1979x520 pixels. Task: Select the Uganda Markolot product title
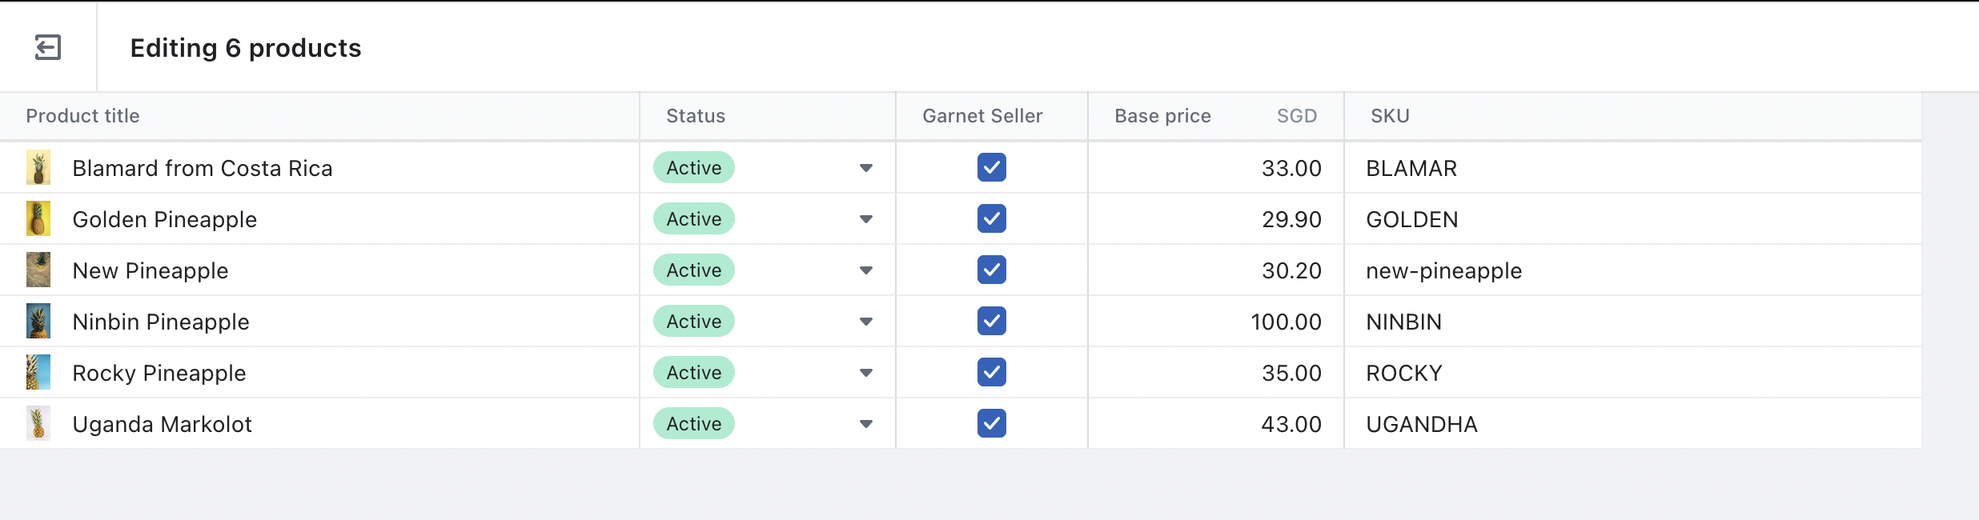161,423
